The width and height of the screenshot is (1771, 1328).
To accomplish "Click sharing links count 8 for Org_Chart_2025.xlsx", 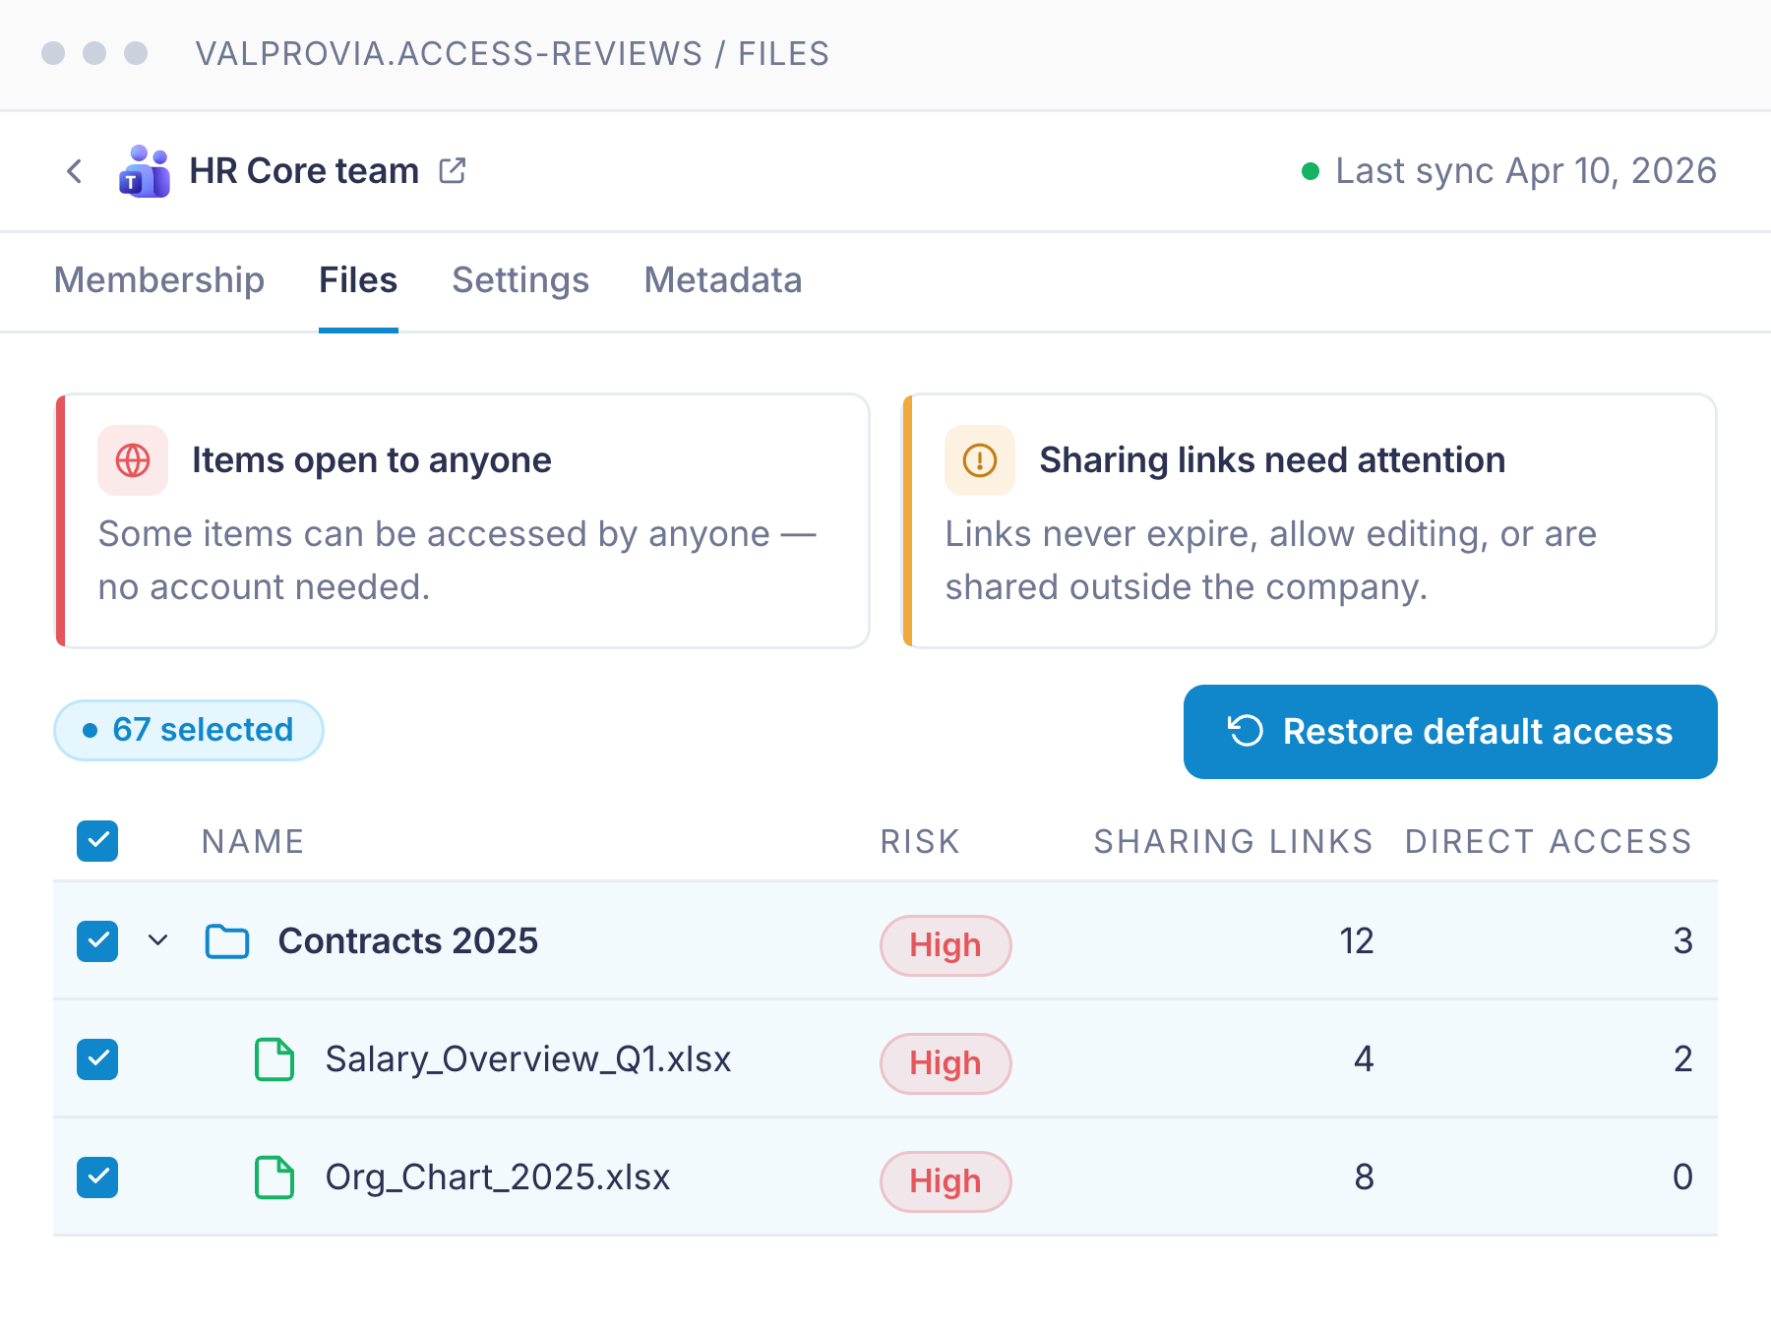I will [1364, 1177].
